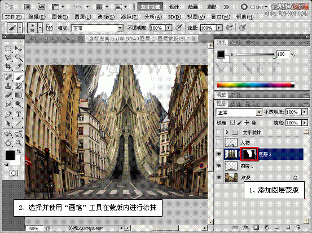Select the Path Selection tool

[8, 123]
